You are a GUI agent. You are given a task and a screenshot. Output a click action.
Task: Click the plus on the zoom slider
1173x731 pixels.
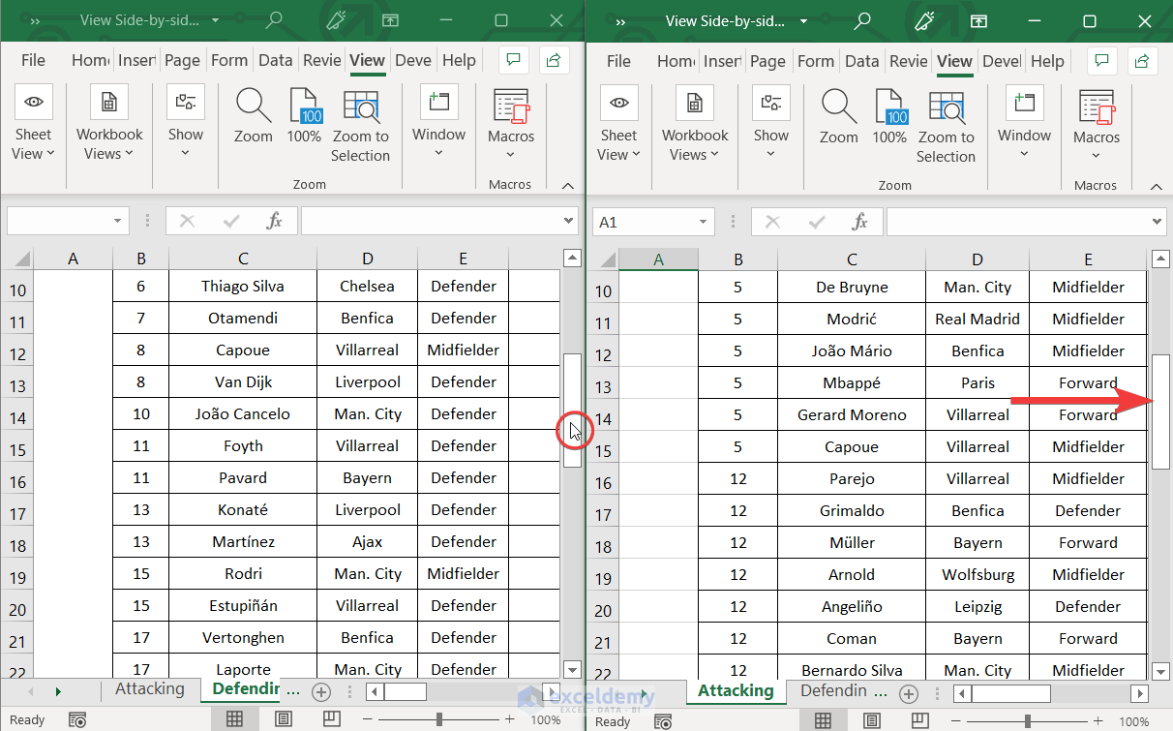click(x=509, y=720)
